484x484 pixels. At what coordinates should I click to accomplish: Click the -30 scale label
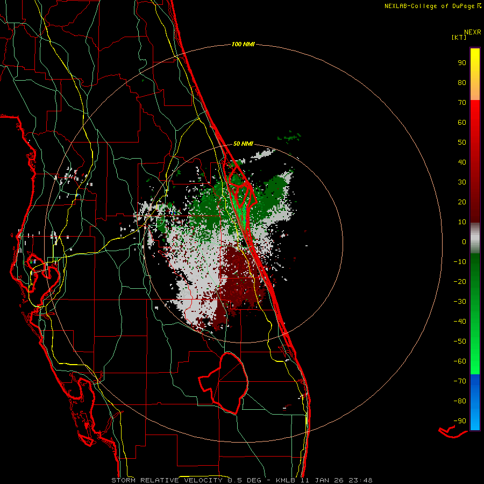point(460,302)
